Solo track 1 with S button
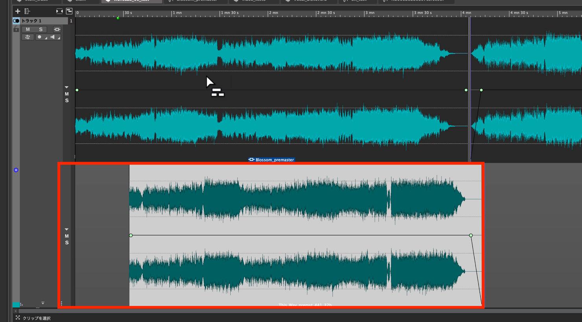Viewport: 582px width, 322px height. [x=41, y=29]
